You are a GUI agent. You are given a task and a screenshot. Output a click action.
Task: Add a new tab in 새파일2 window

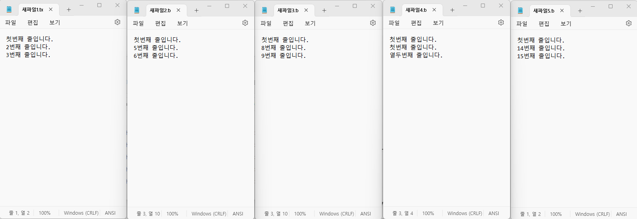coord(196,10)
